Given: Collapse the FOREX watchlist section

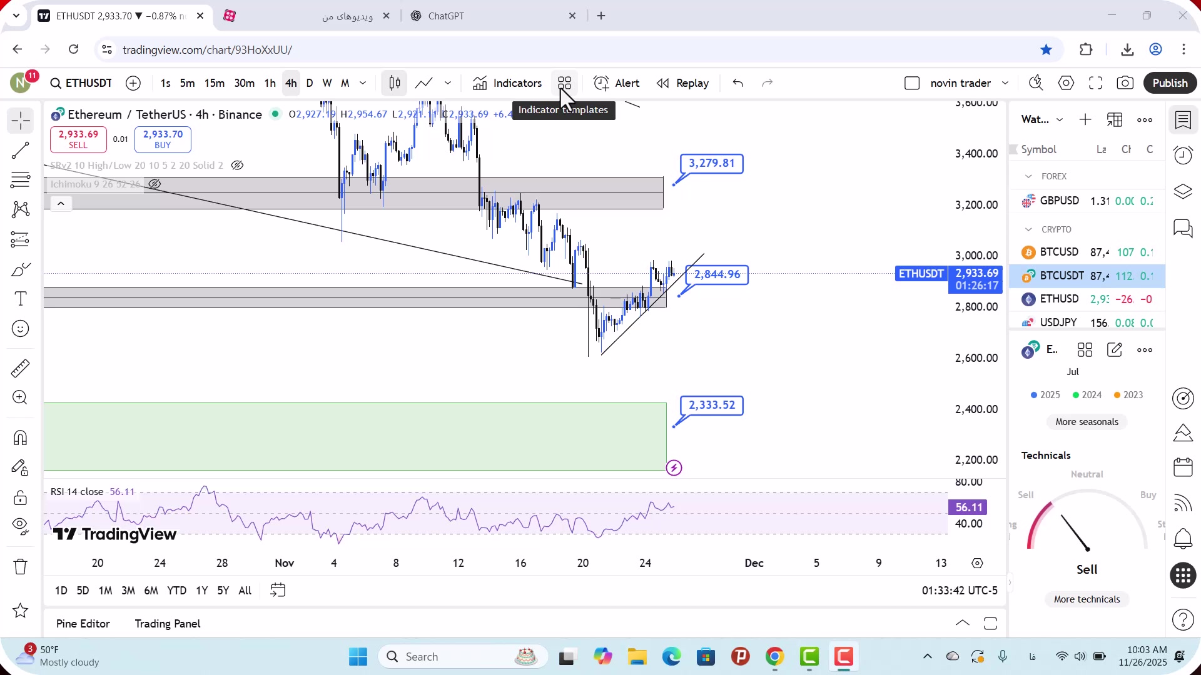Looking at the screenshot, I should pos(1028,177).
